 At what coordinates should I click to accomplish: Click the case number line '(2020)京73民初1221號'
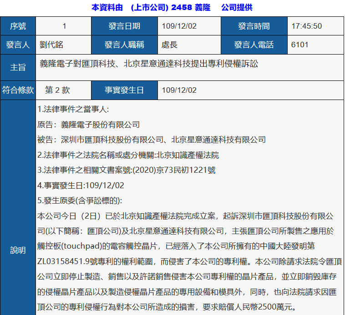(x=174, y=170)
